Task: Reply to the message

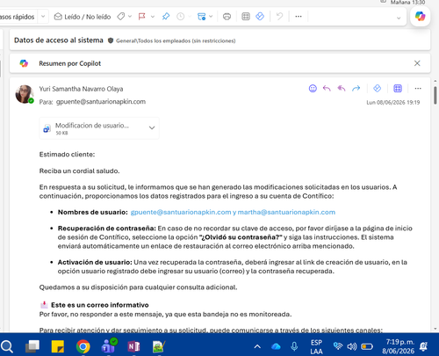Action: [x=327, y=88]
